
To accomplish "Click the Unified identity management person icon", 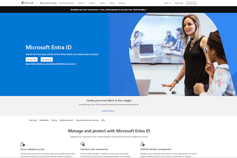I will pos(142,144).
